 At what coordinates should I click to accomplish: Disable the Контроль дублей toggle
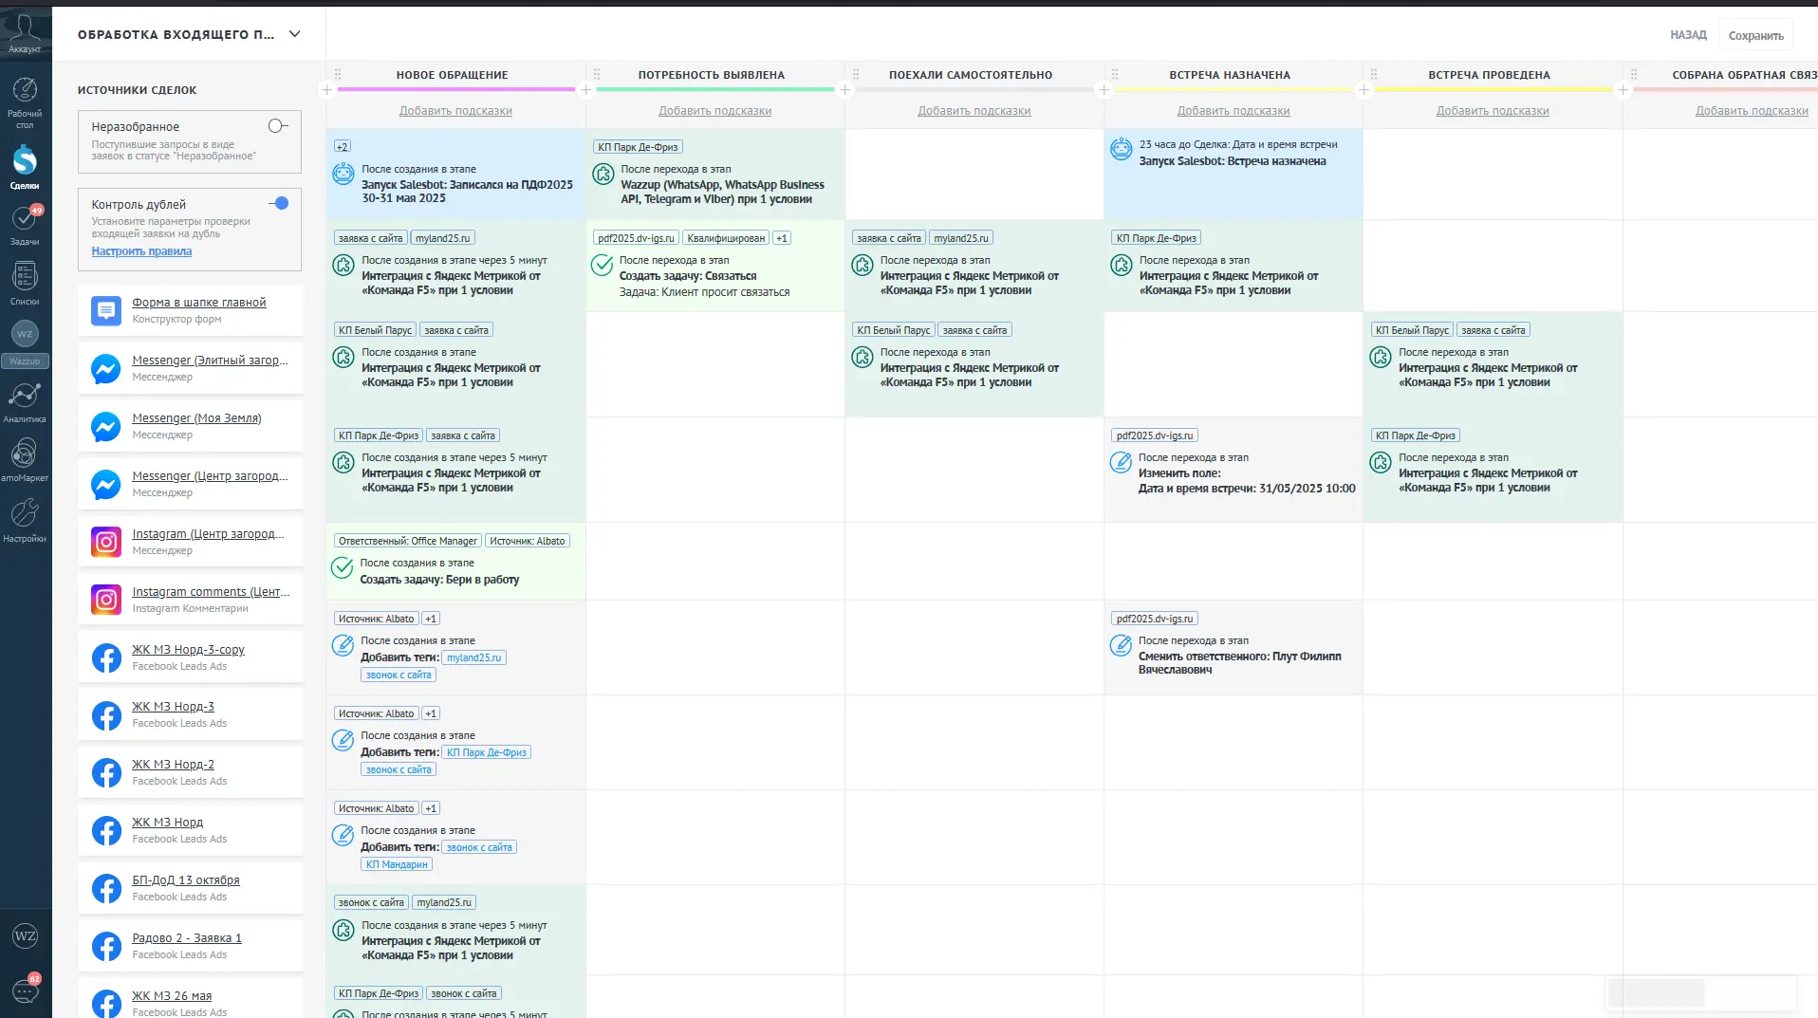(x=279, y=203)
